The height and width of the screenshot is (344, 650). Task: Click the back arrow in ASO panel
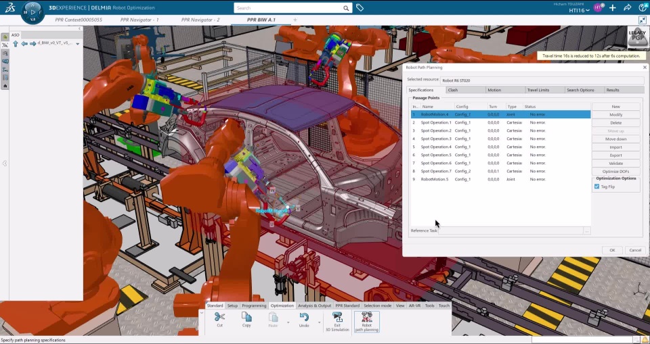(24, 43)
